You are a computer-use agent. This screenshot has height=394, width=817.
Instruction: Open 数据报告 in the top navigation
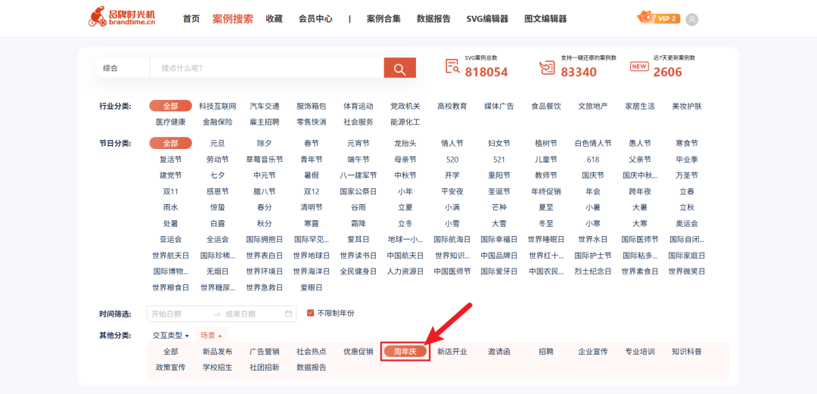(x=433, y=19)
